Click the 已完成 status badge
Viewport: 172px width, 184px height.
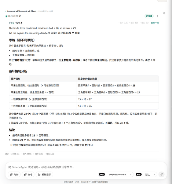(x=149, y=16)
